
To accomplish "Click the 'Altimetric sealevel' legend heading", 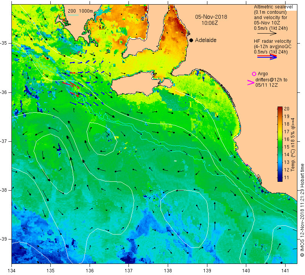I will (273, 7).
